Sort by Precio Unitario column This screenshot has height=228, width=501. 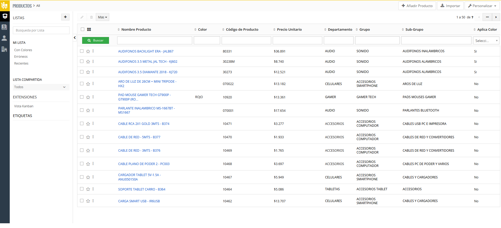[289, 30]
